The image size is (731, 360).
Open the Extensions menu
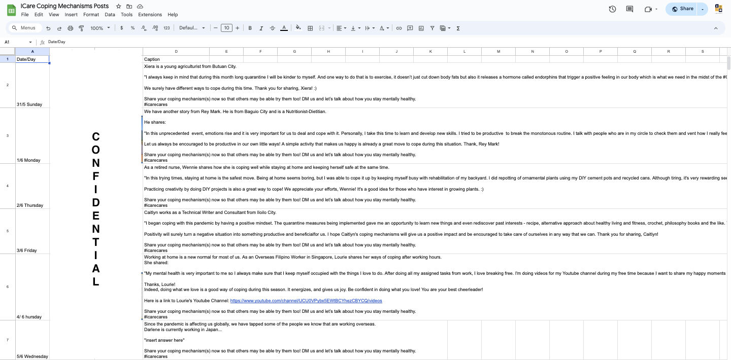150,15
